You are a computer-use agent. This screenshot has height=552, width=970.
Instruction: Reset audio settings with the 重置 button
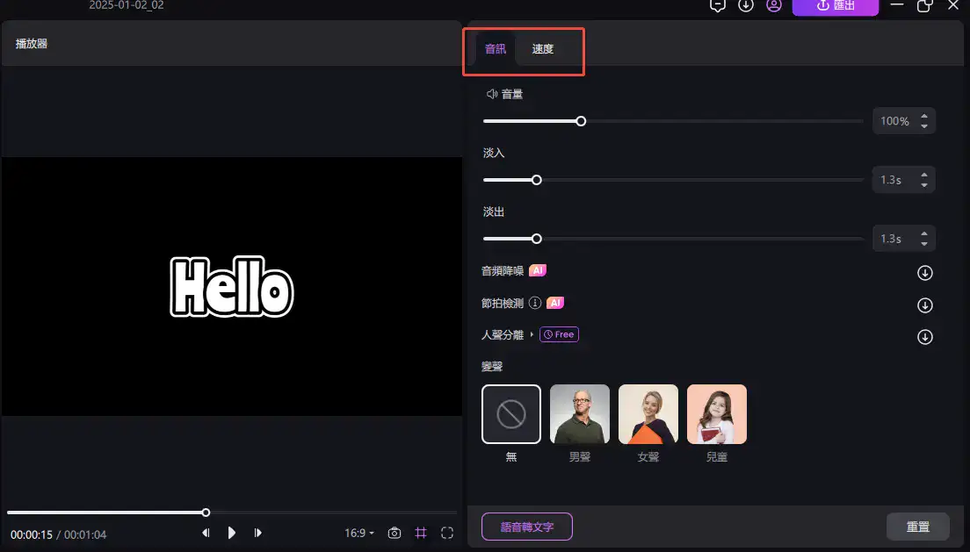(x=918, y=527)
